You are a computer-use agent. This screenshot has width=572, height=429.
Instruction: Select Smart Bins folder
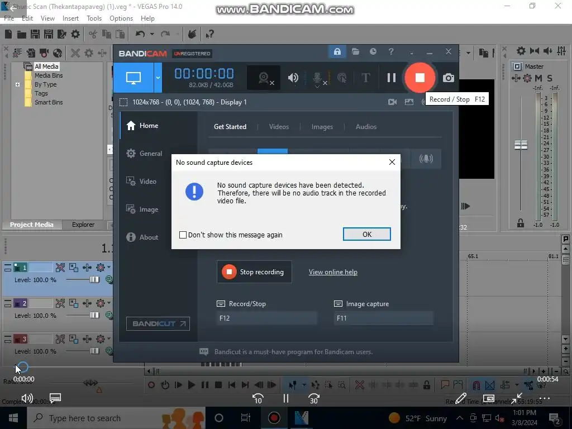(x=49, y=103)
